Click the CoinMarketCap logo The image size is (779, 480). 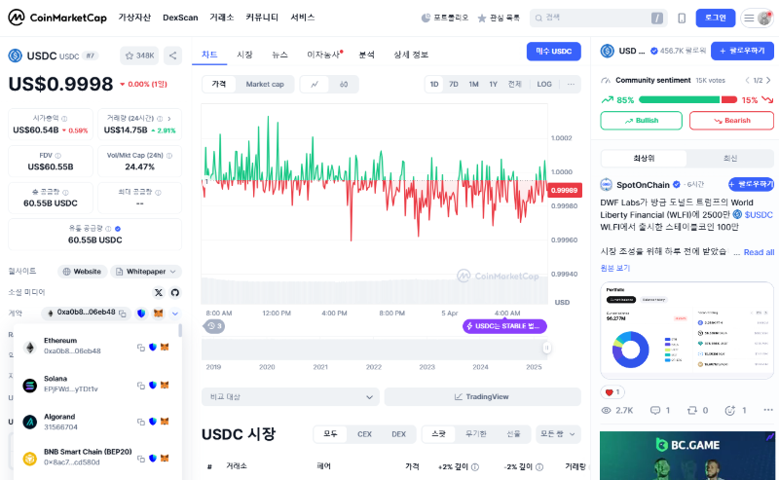tap(57, 18)
